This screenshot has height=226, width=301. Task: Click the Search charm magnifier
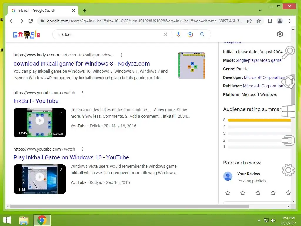click(289, 52)
